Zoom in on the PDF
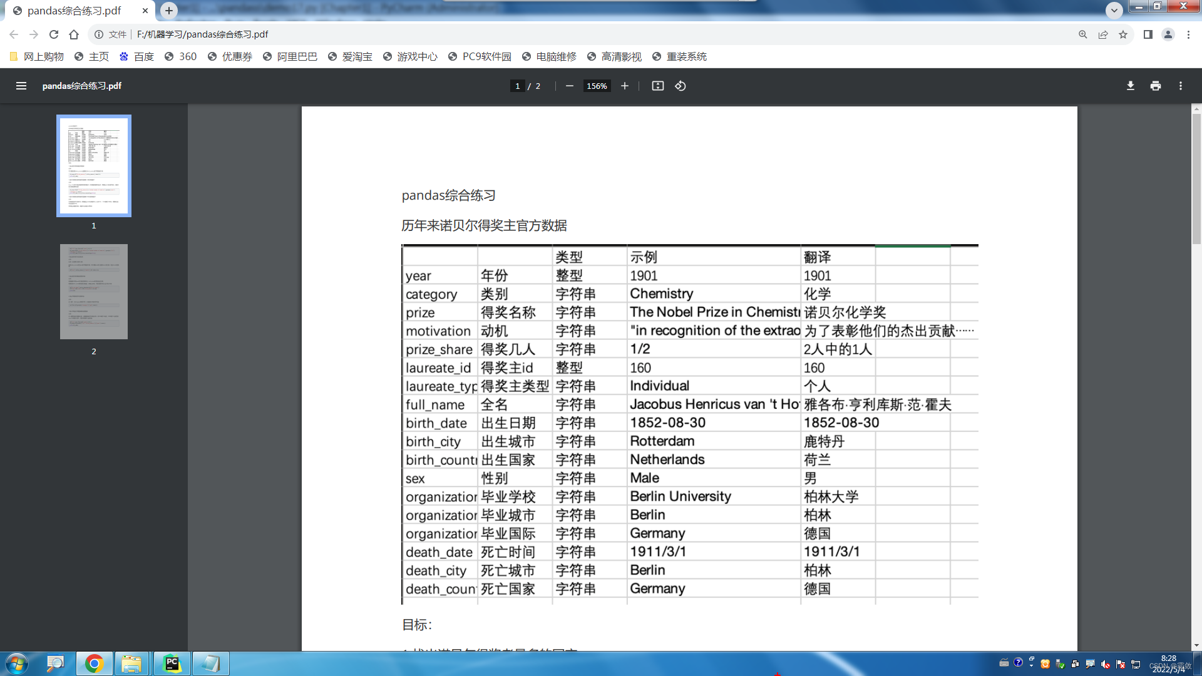This screenshot has width=1202, height=676. (624, 86)
